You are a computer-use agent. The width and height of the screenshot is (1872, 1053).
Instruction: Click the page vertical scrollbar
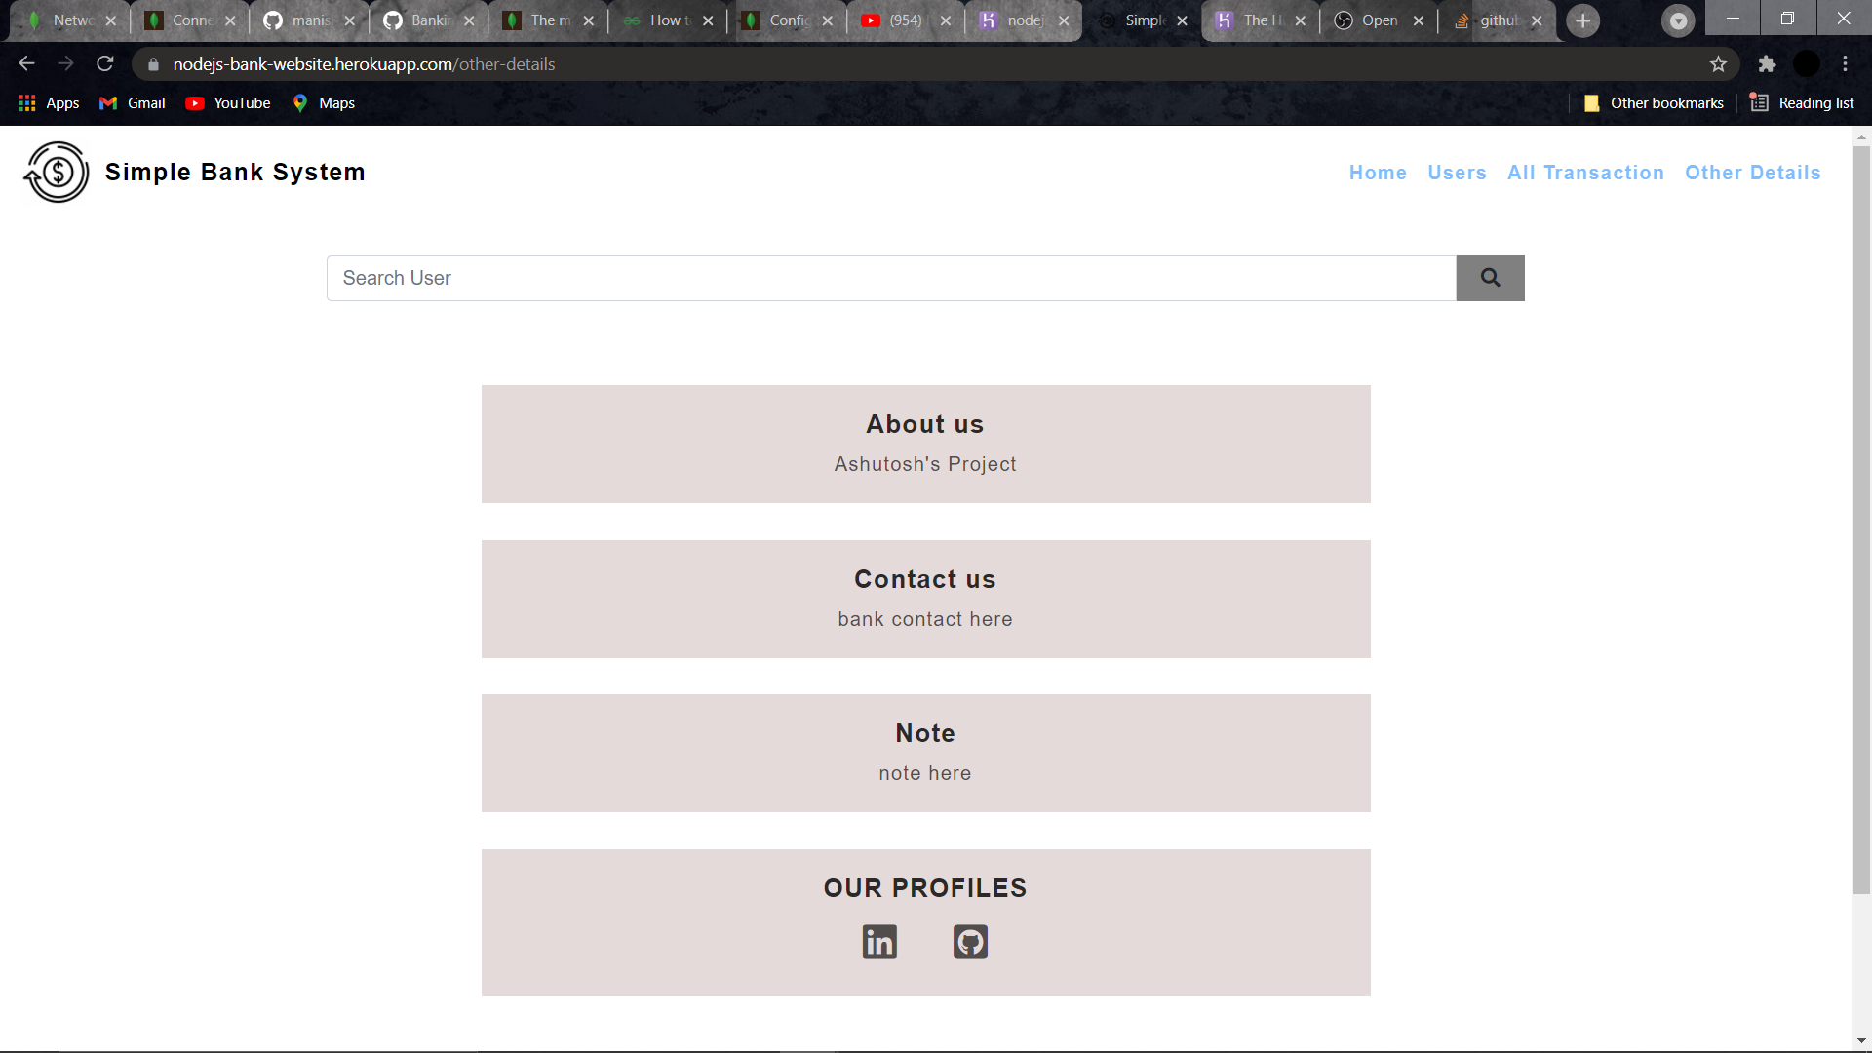(1861, 517)
